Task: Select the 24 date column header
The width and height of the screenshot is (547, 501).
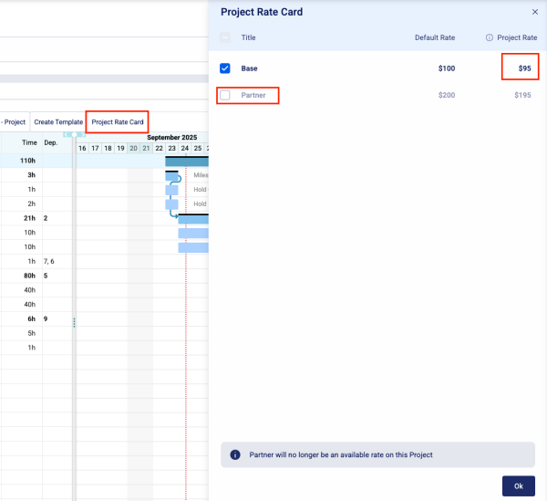Action: 185,148
